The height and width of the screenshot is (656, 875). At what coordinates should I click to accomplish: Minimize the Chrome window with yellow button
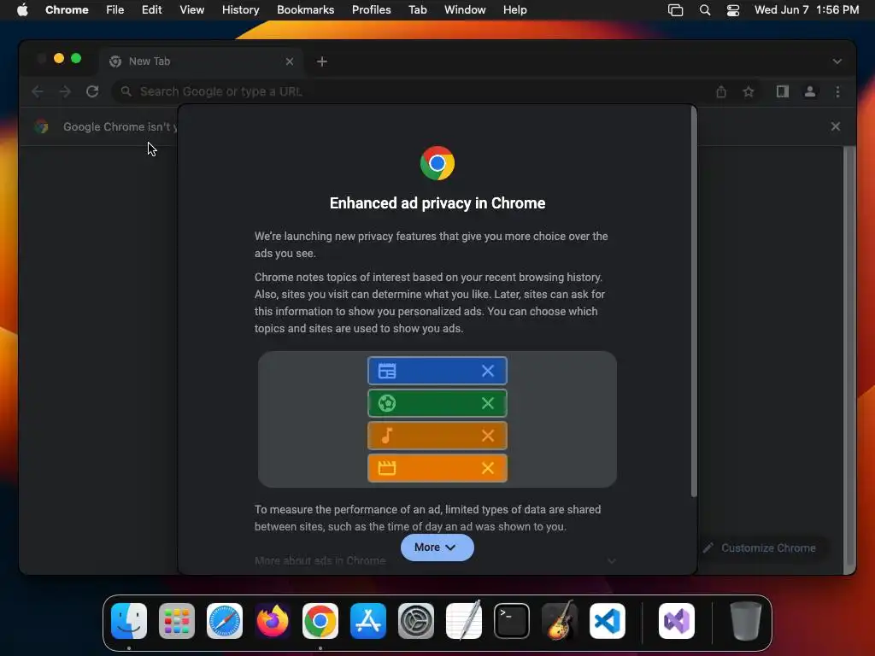[x=59, y=59]
